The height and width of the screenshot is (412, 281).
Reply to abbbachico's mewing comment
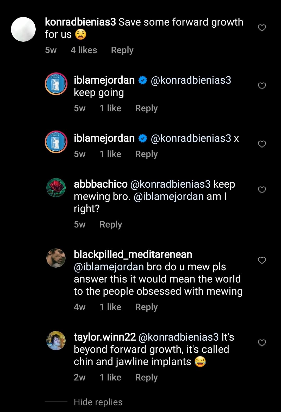pos(111,224)
